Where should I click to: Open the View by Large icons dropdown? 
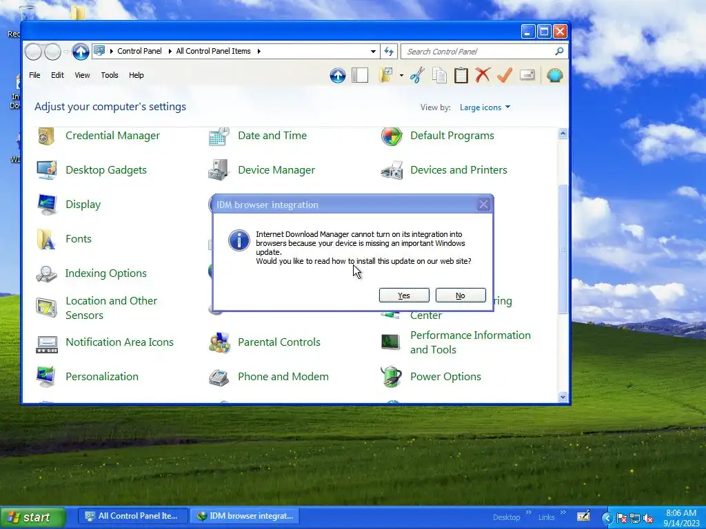485,107
